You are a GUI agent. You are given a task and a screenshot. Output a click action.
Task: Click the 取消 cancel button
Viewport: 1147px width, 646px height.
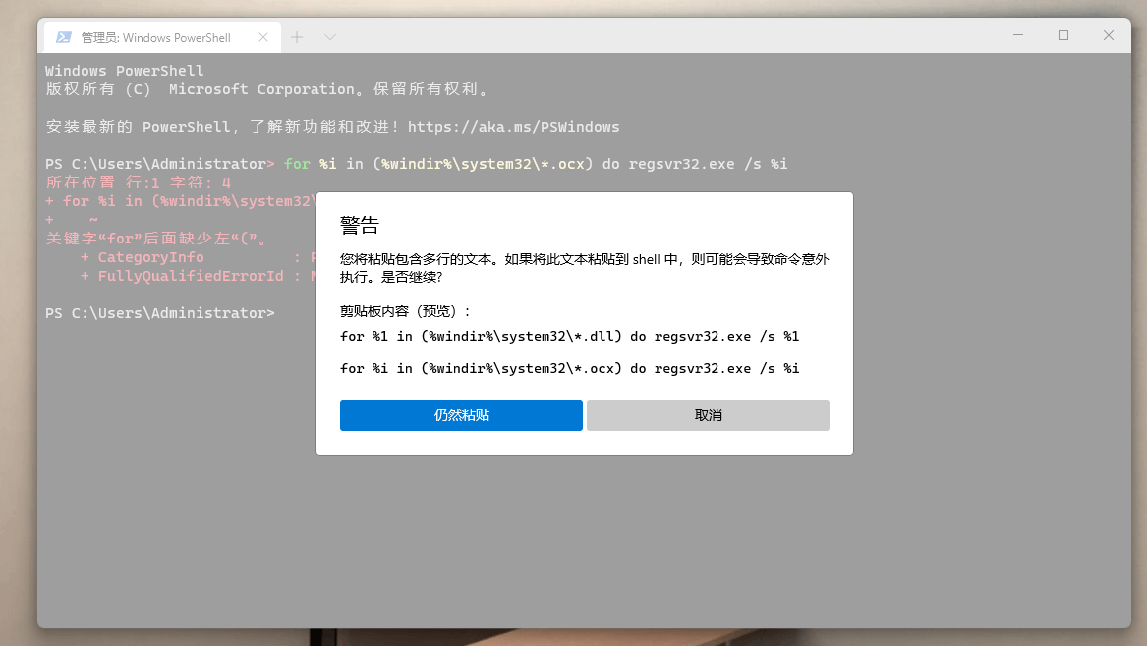click(708, 415)
